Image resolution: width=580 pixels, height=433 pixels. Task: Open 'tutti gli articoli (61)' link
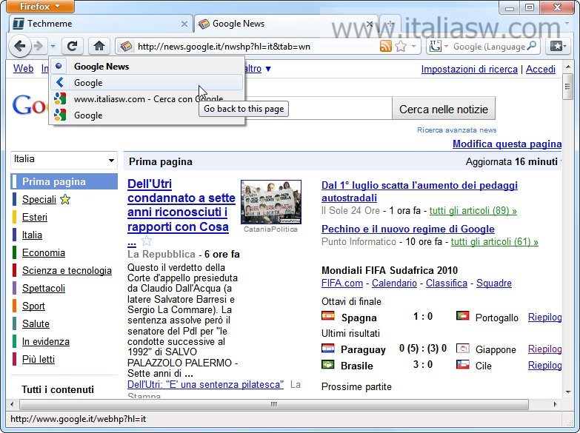point(494,241)
